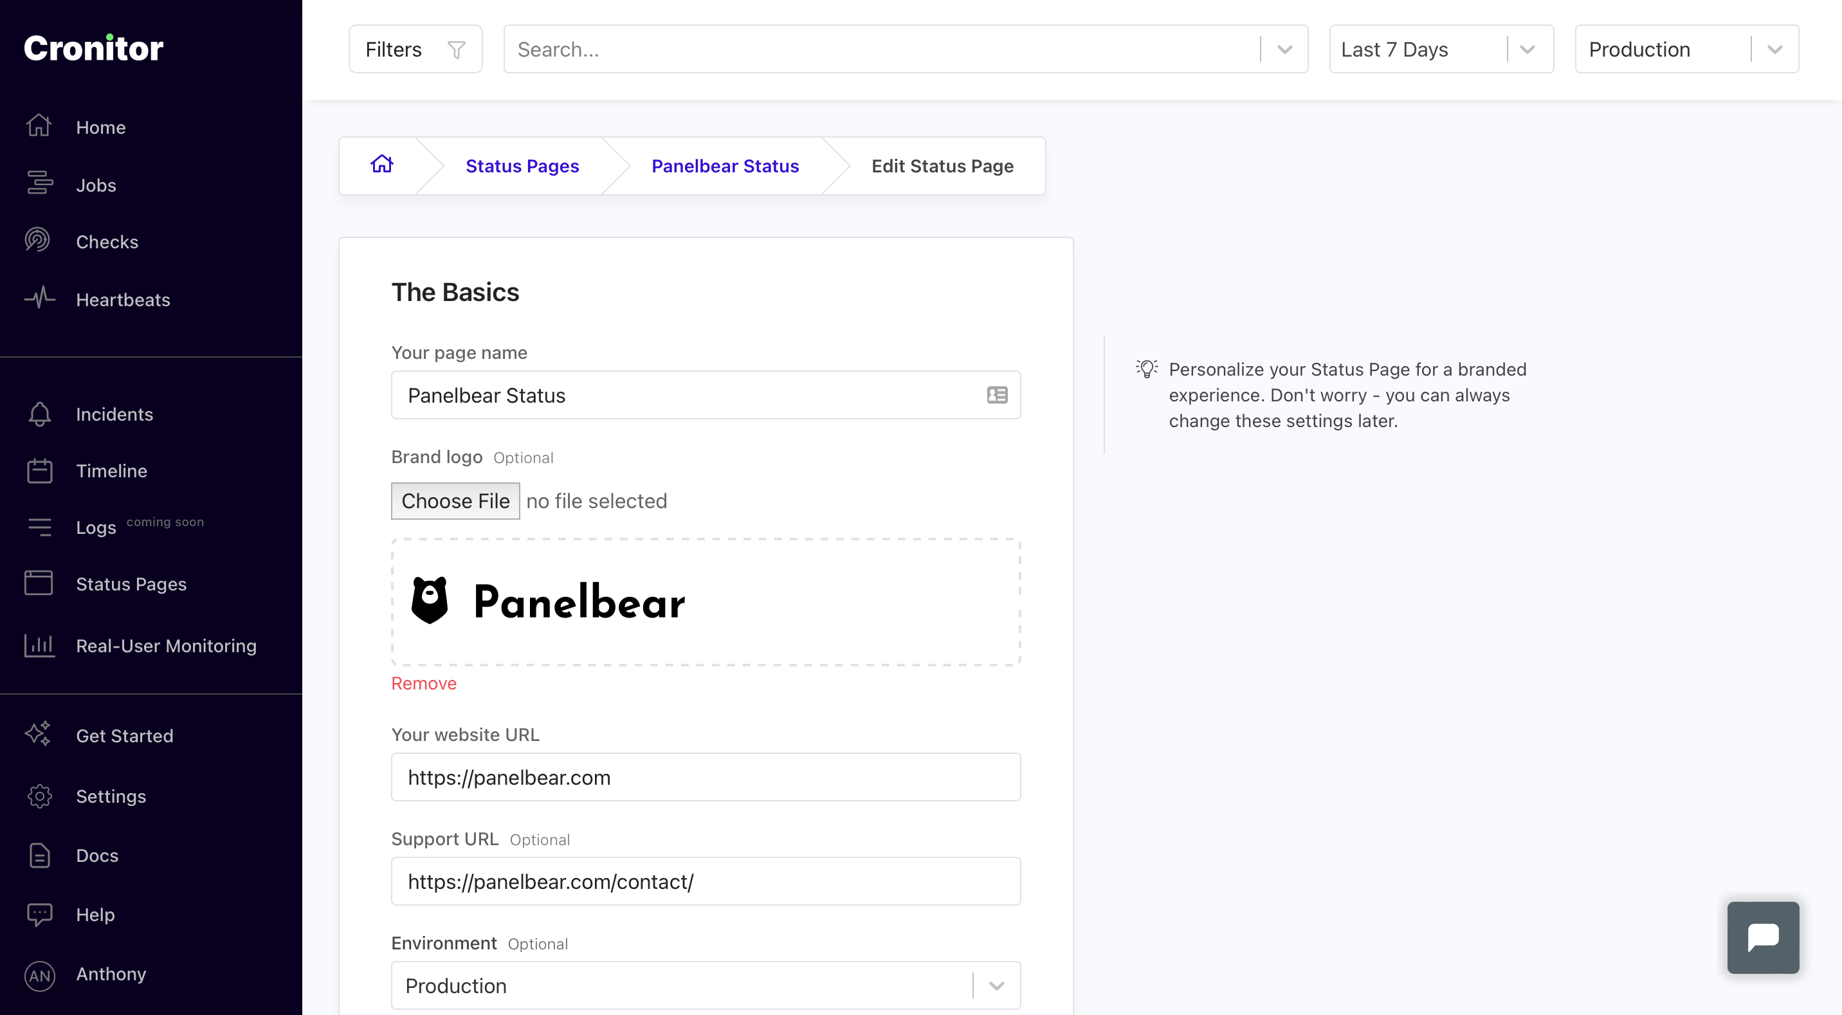Click the Logs lines icon

click(x=39, y=527)
